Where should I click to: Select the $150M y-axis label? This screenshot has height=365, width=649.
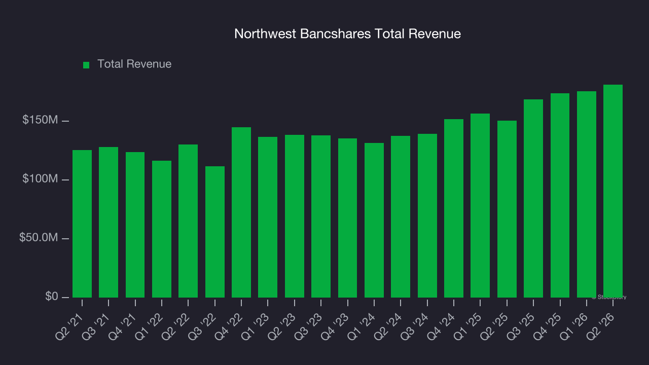click(x=40, y=120)
